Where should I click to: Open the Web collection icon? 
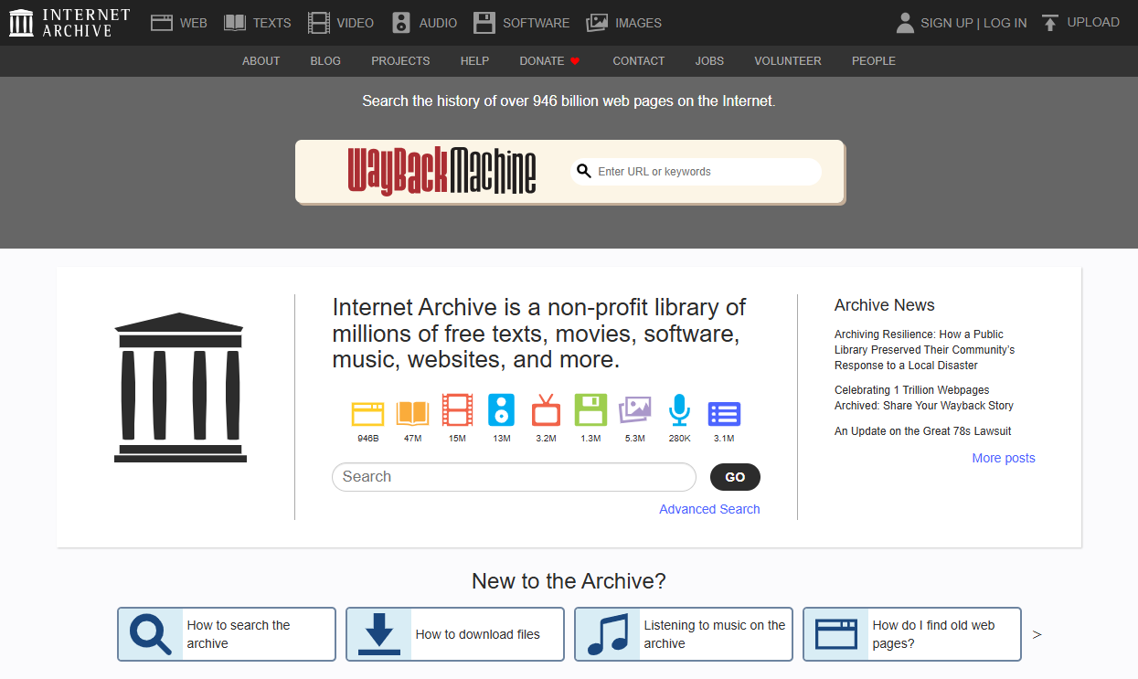(163, 22)
